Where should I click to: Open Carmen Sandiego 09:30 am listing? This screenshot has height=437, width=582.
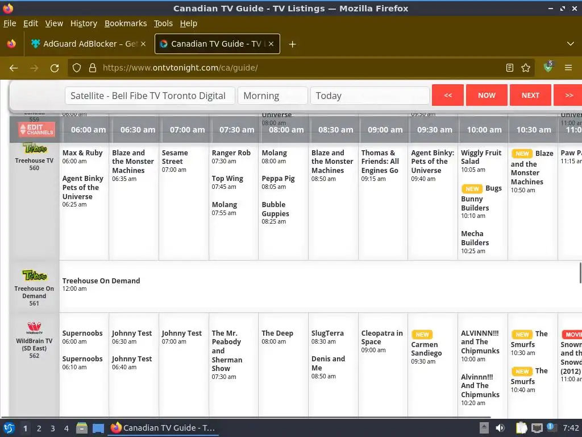426,348
